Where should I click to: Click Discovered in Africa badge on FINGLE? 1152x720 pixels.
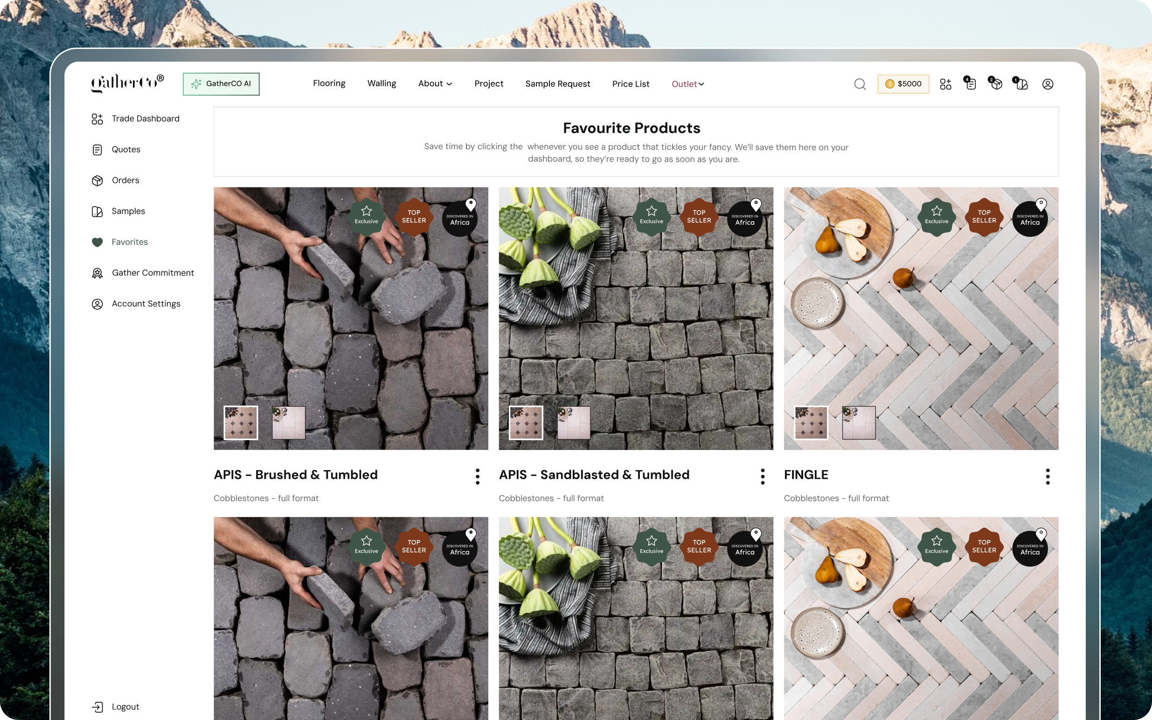(1030, 218)
